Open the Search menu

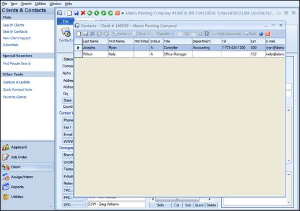(x=26, y=3)
